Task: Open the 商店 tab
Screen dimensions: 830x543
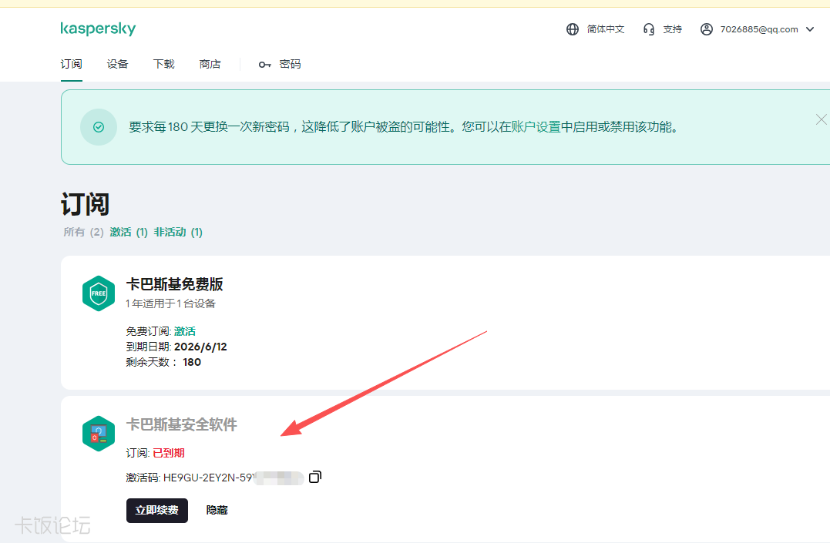Action: 210,65
